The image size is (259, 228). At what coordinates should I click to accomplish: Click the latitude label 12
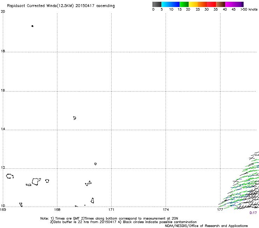(3, 168)
